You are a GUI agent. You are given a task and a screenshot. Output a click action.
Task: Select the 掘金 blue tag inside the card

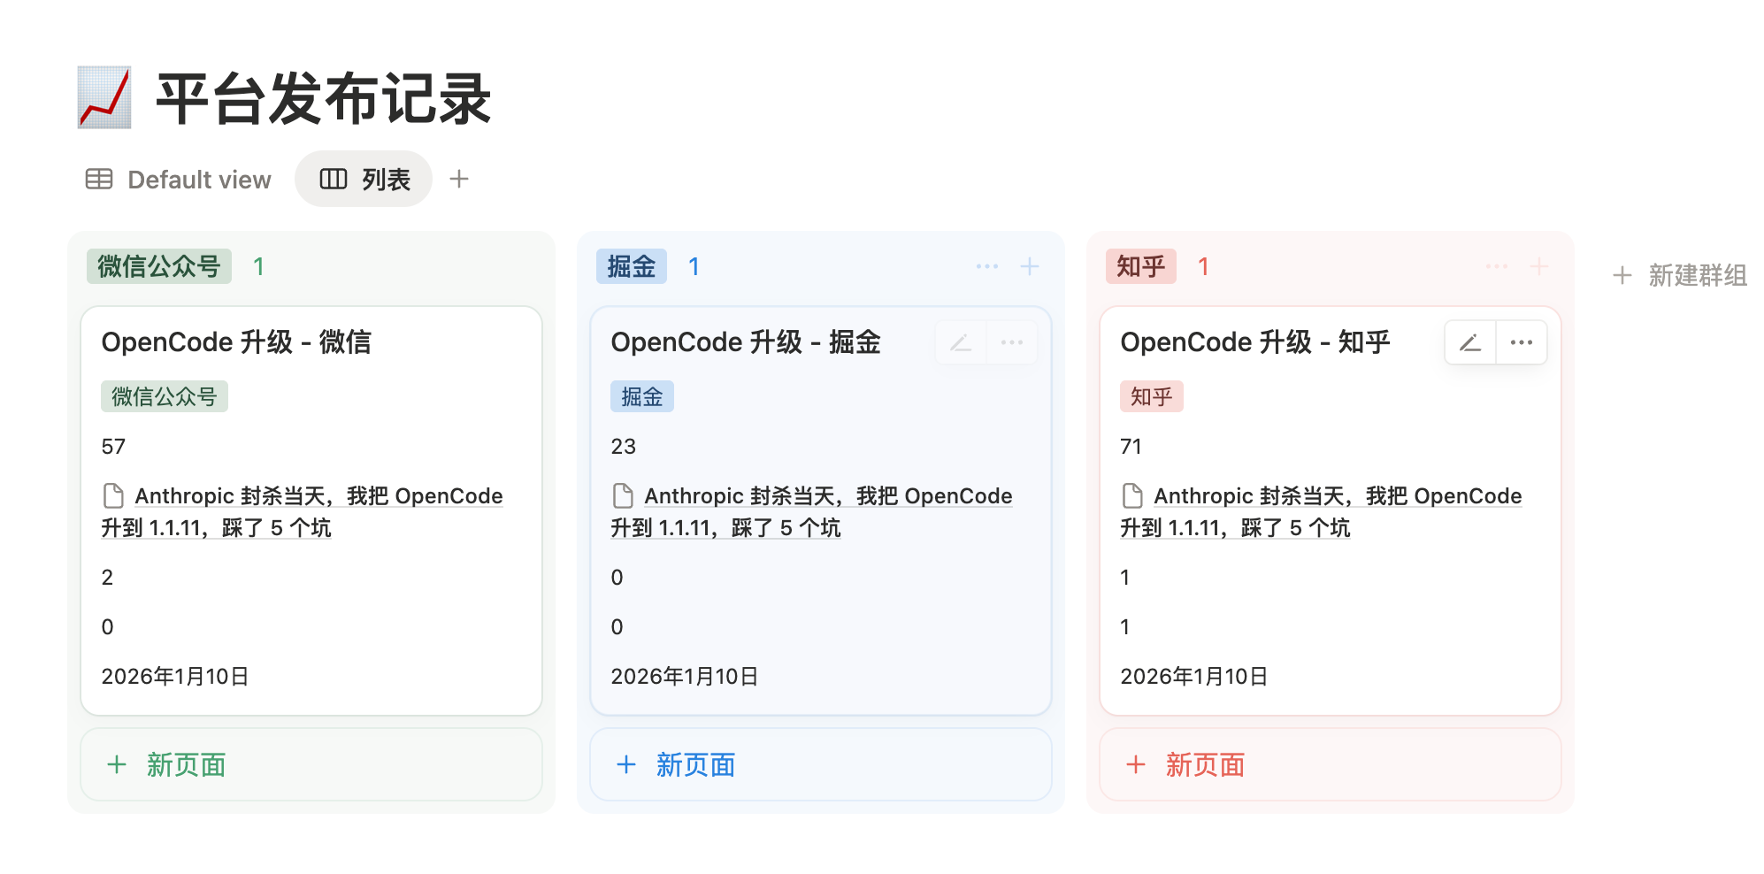coord(642,396)
